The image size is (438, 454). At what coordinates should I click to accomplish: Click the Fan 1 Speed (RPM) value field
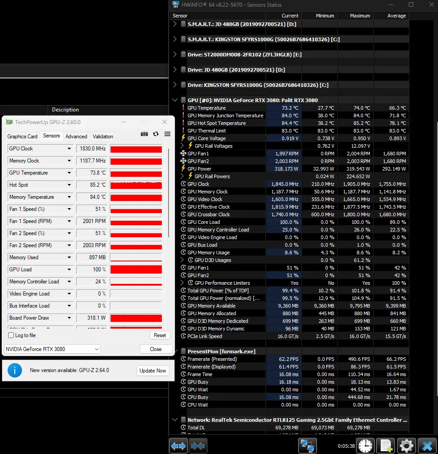[x=92, y=221]
